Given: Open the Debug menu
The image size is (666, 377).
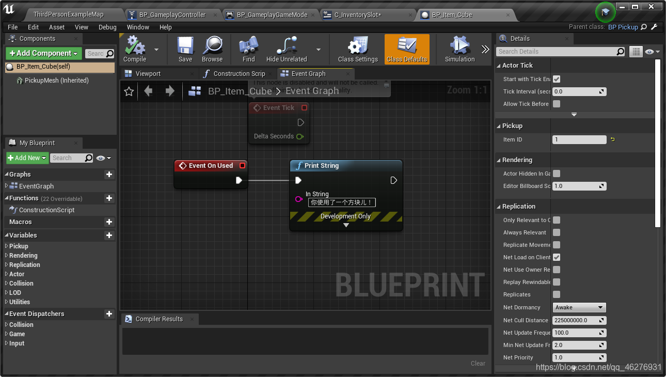Looking at the screenshot, I should pyautogui.click(x=107, y=27).
